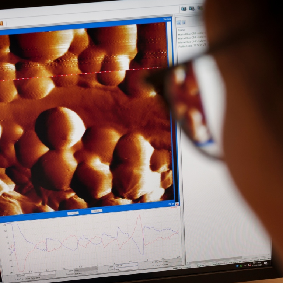The width and height of the screenshot is (283, 283).
Task: Click the left arrow of the file panel scrollbar
Action: (x=187, y=263)
